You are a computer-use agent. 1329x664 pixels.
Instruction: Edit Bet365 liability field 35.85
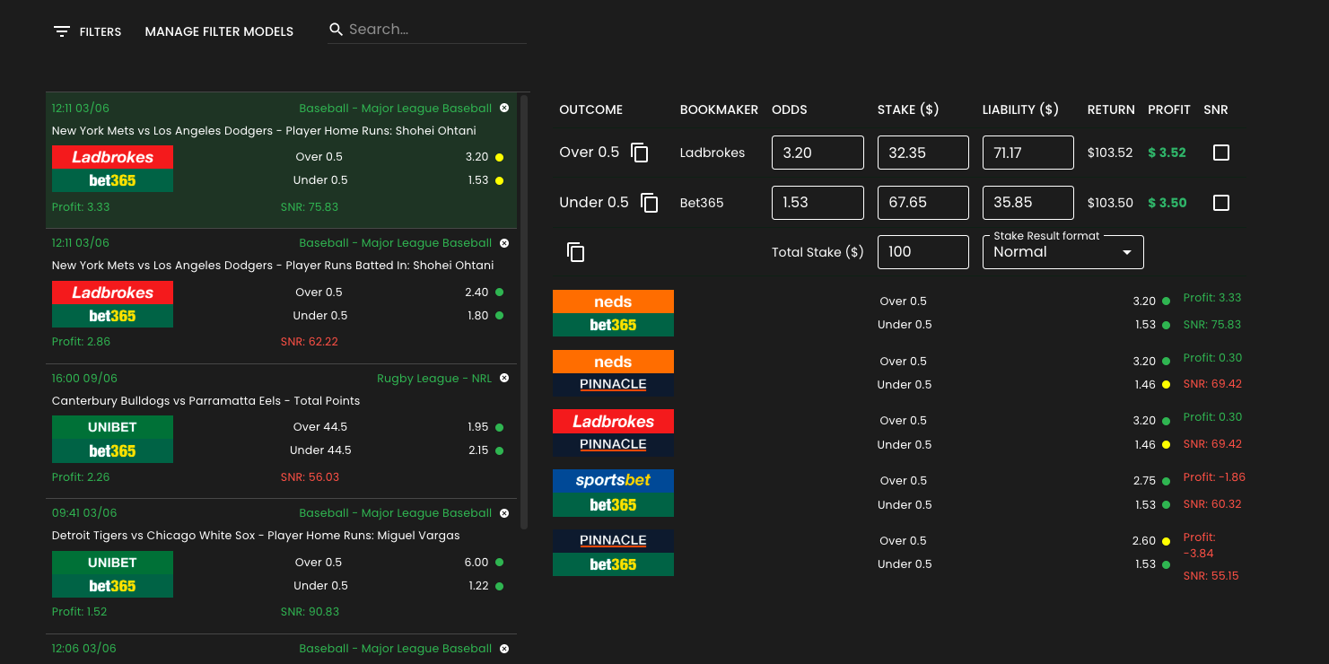[x=1028, y=203]
